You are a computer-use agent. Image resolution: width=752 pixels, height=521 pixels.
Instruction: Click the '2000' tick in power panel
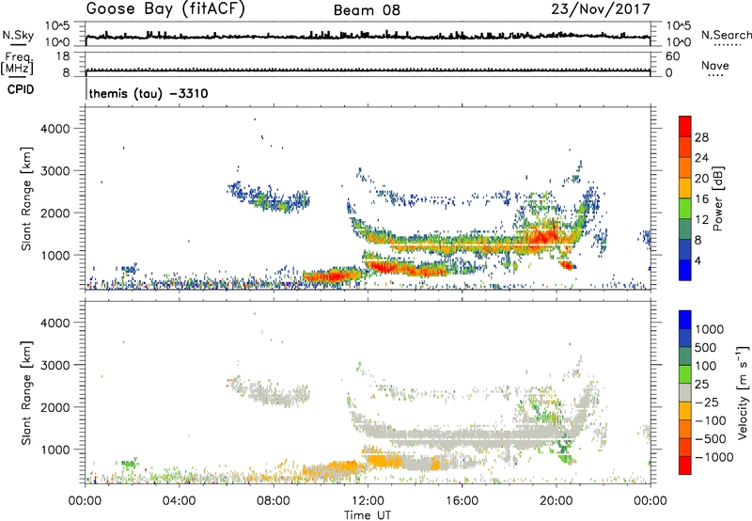pyautogui.click(x=55, y=213)
